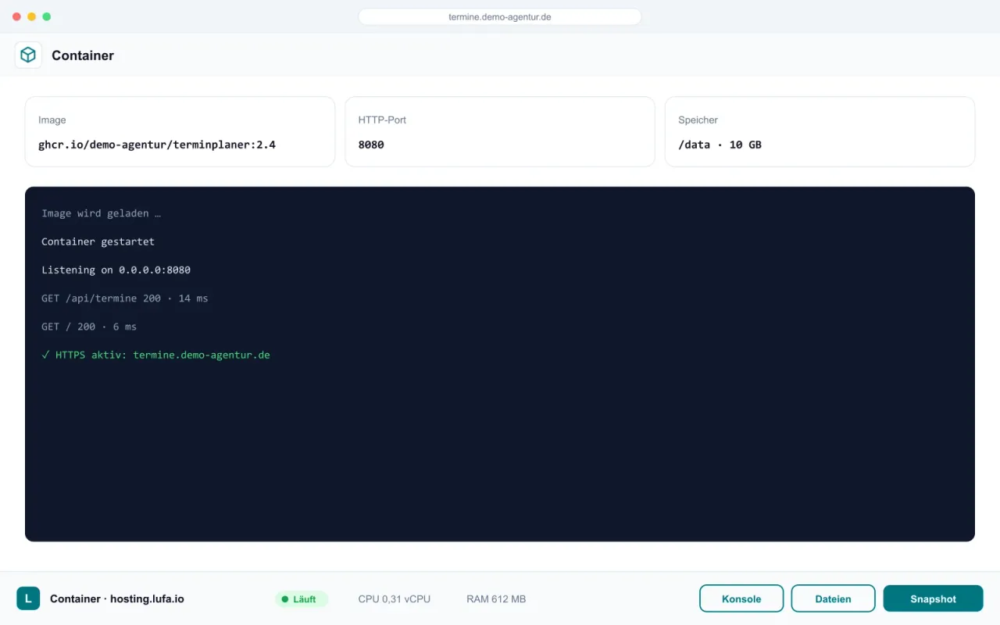Minimize window with yellow traffic light
1000x625 pixels.
[31, 16]
